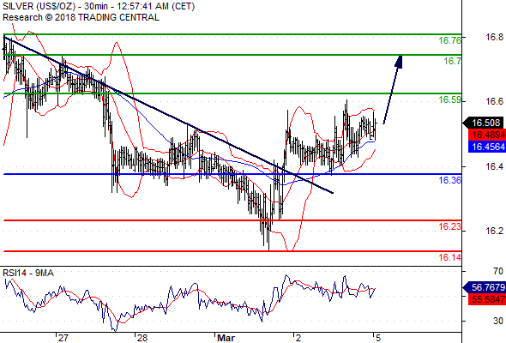Click the 70 level on RSI axis
This screenshot has height=343, width=506.
(498, 271)
